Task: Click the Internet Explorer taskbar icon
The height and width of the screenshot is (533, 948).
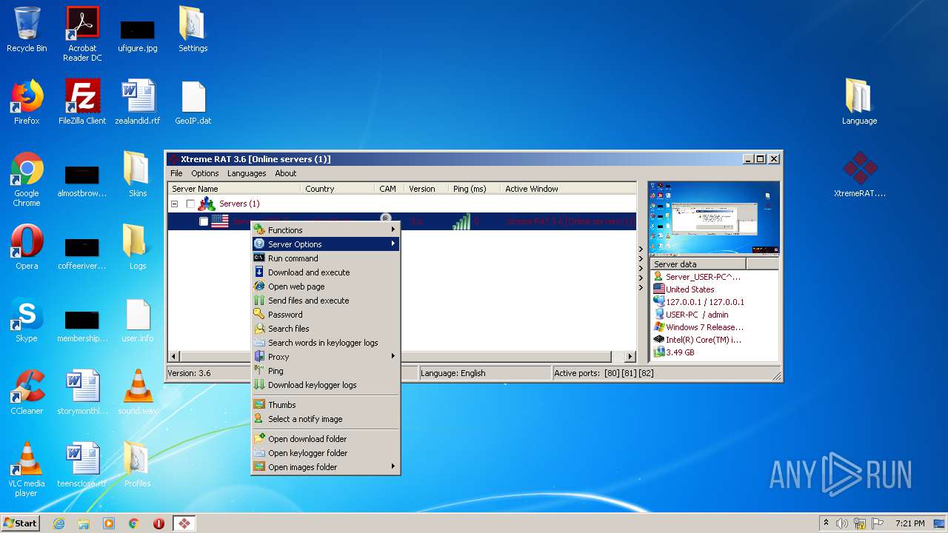Action: pyautogui.click(x=59, y=523)
